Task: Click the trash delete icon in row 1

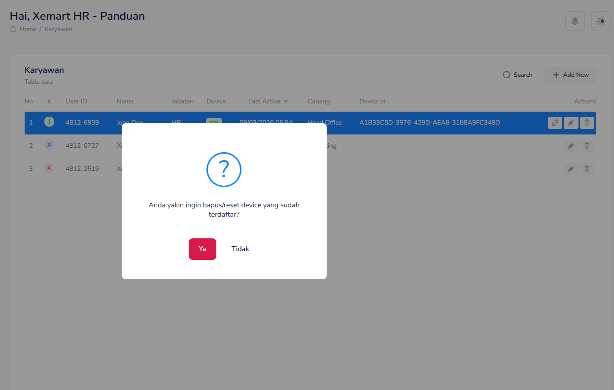Action: [587, 123]
